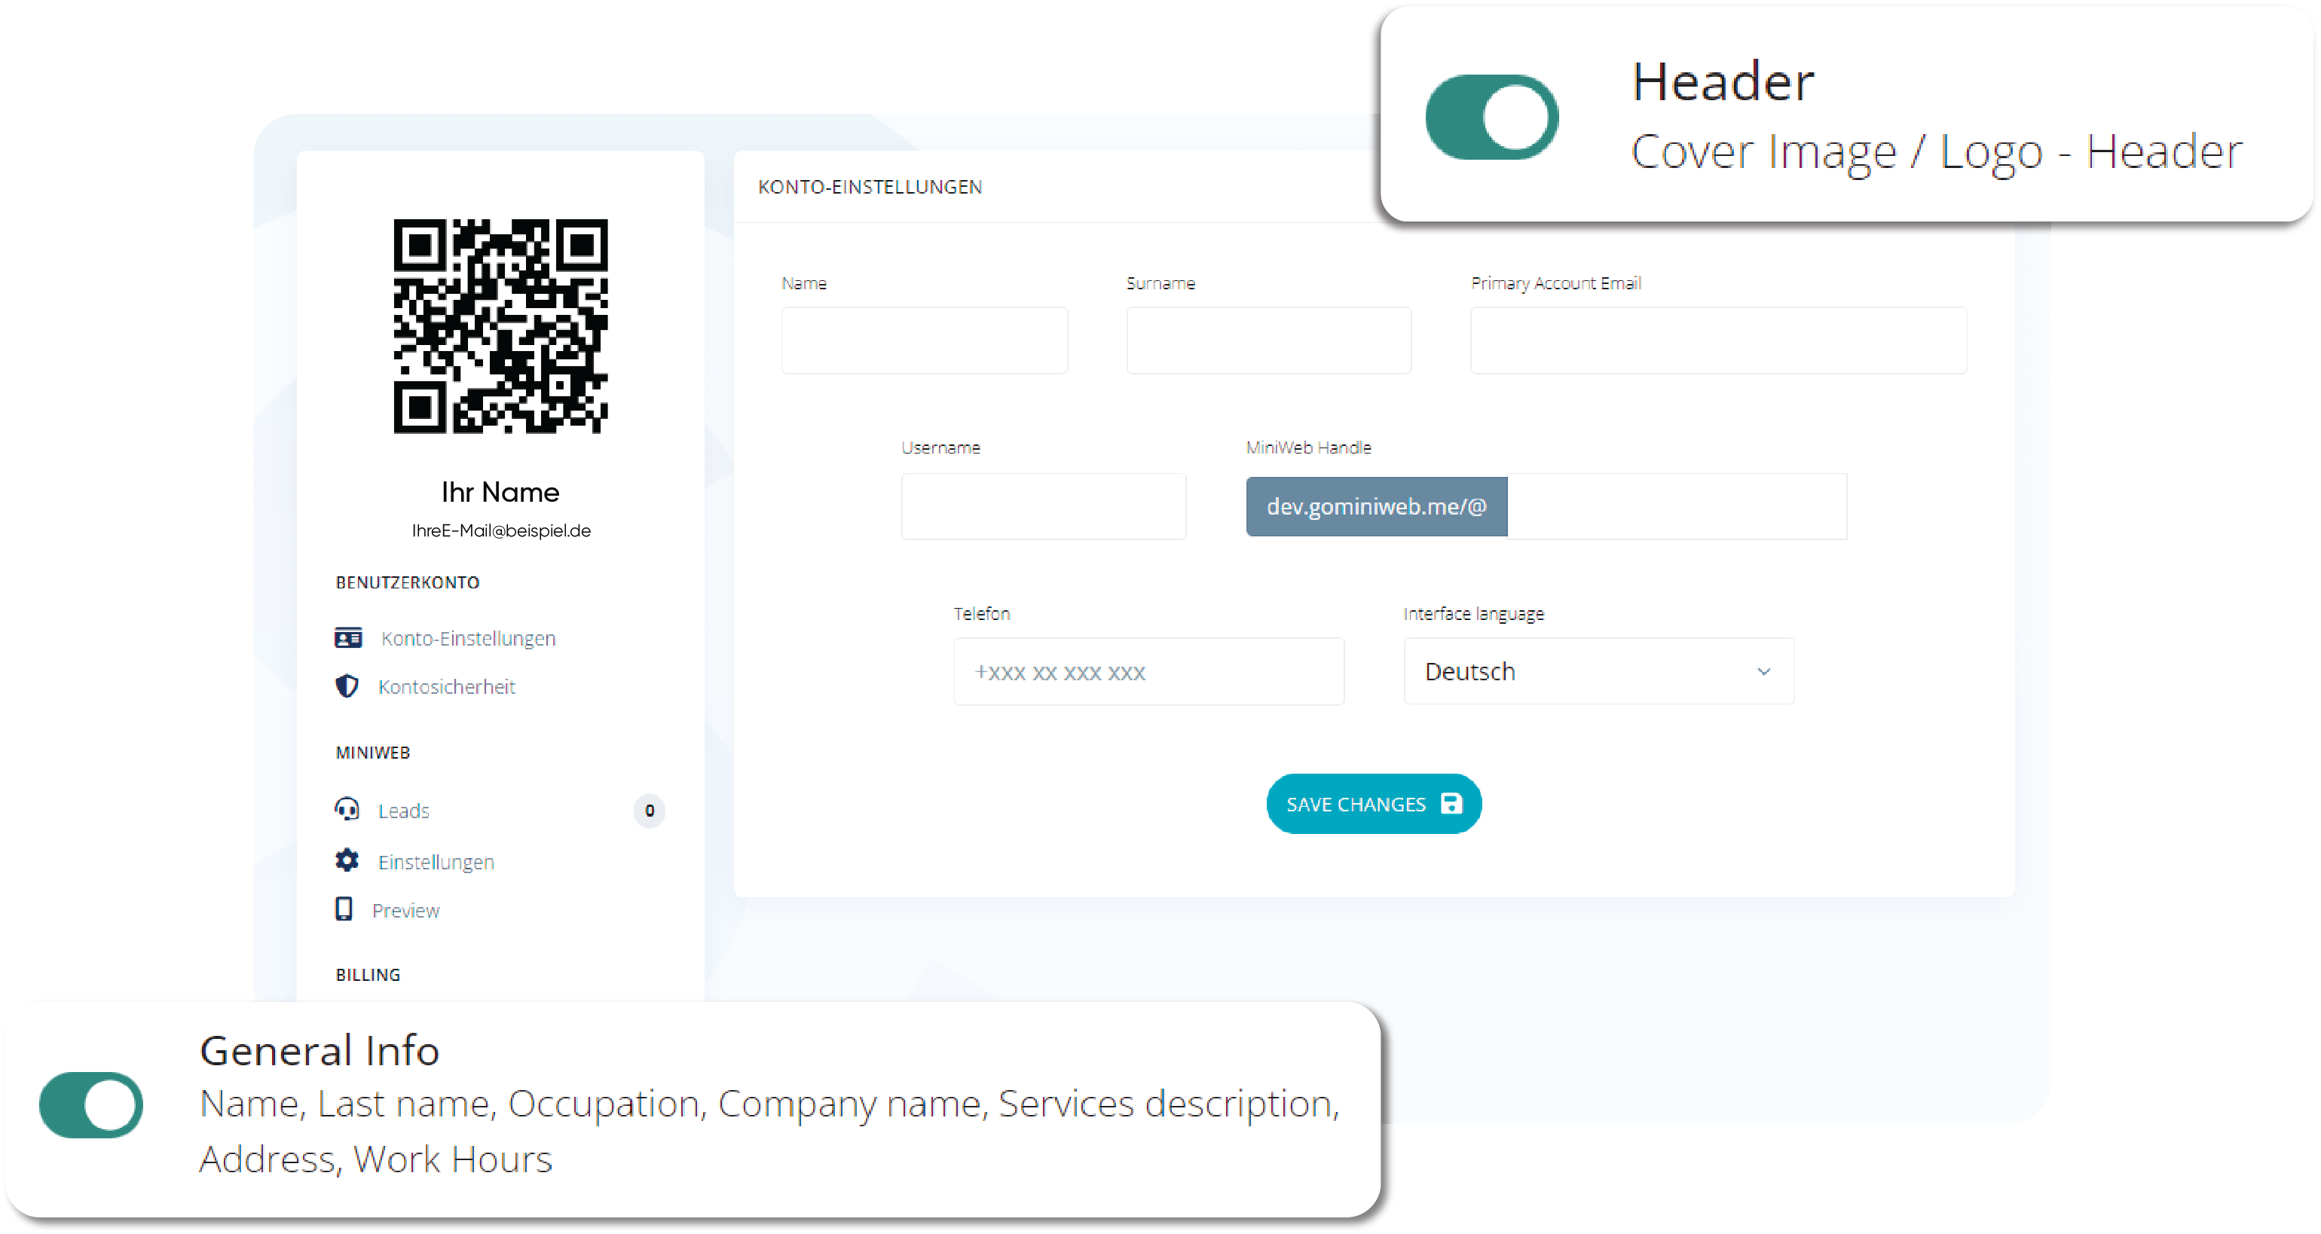Open Einstellungen under MiniWeb

coord(436,862)
